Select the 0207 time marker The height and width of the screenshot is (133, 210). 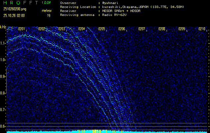pyautogui.click(x=142, y=29)
